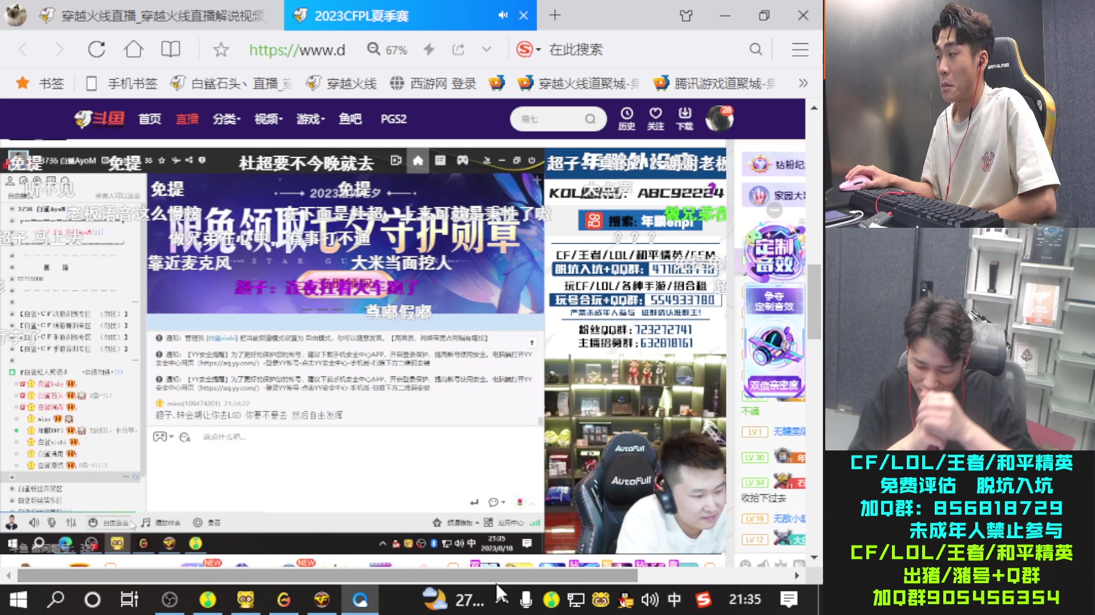
Task: Mute the browser tab via its speaker icon
Action: point(502,15)
